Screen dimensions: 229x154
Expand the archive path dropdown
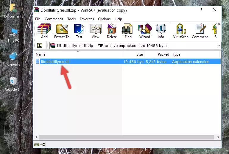tap(219, 46)
